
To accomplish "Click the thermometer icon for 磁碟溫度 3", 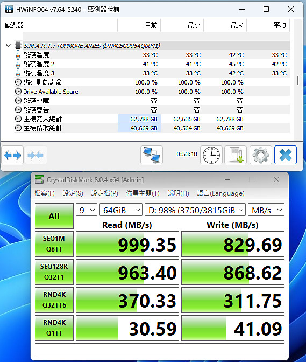I will coord(18,73).
